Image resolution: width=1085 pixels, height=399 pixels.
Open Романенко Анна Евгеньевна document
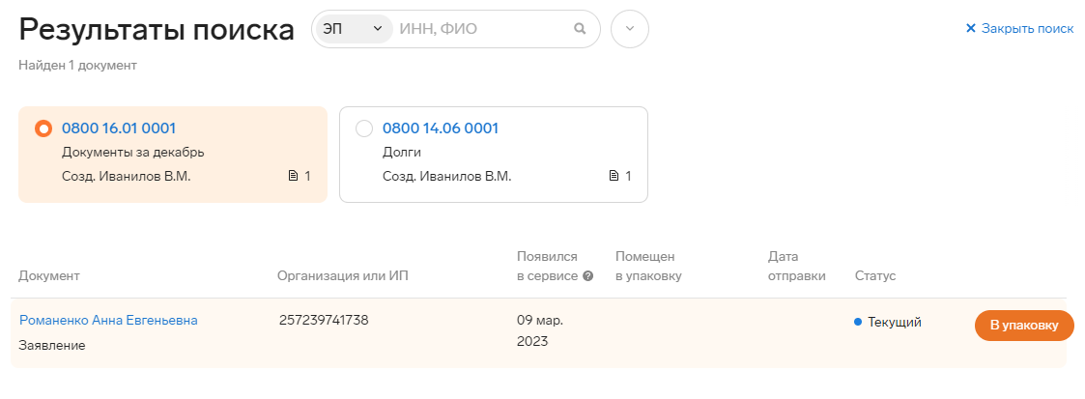click(x=108, y=320)
